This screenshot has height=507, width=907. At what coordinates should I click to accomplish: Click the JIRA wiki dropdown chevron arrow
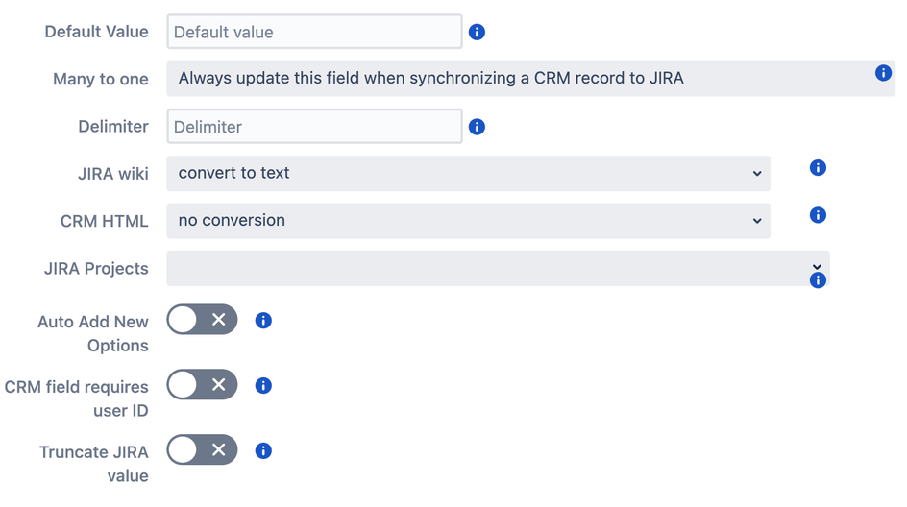coord(757,174)
